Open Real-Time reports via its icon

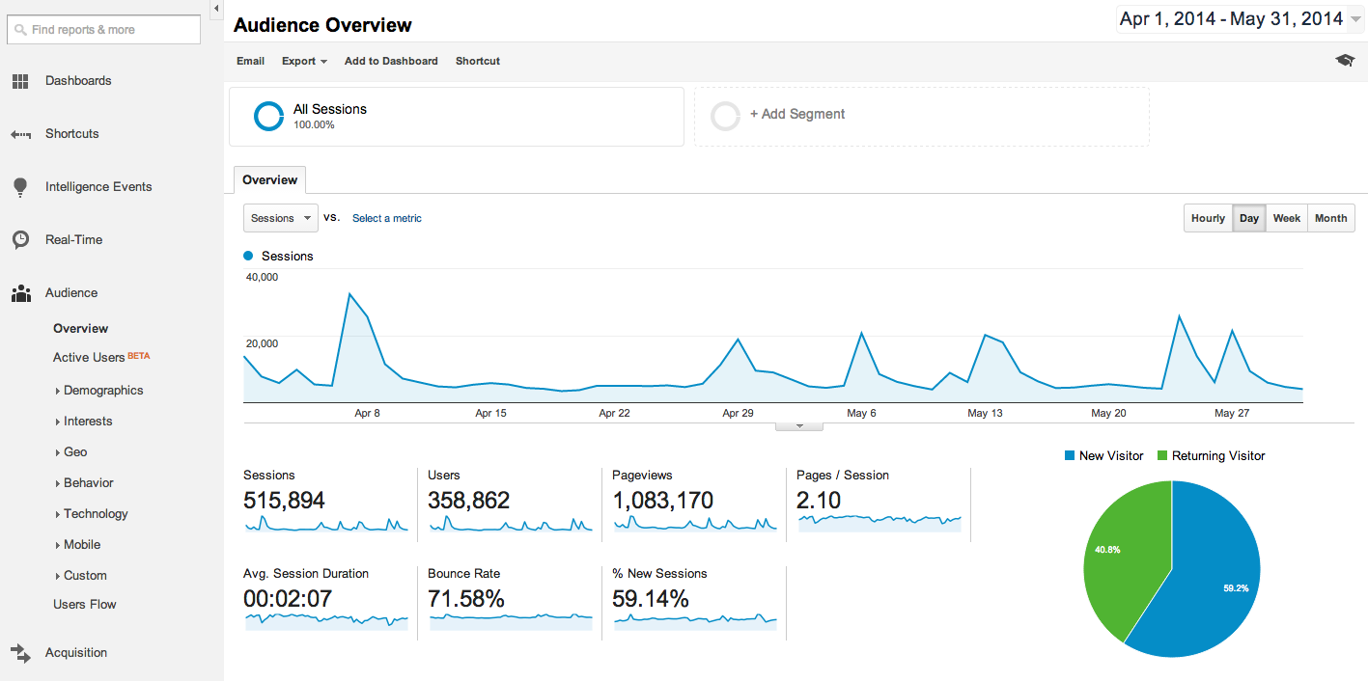tap(20, 239)
